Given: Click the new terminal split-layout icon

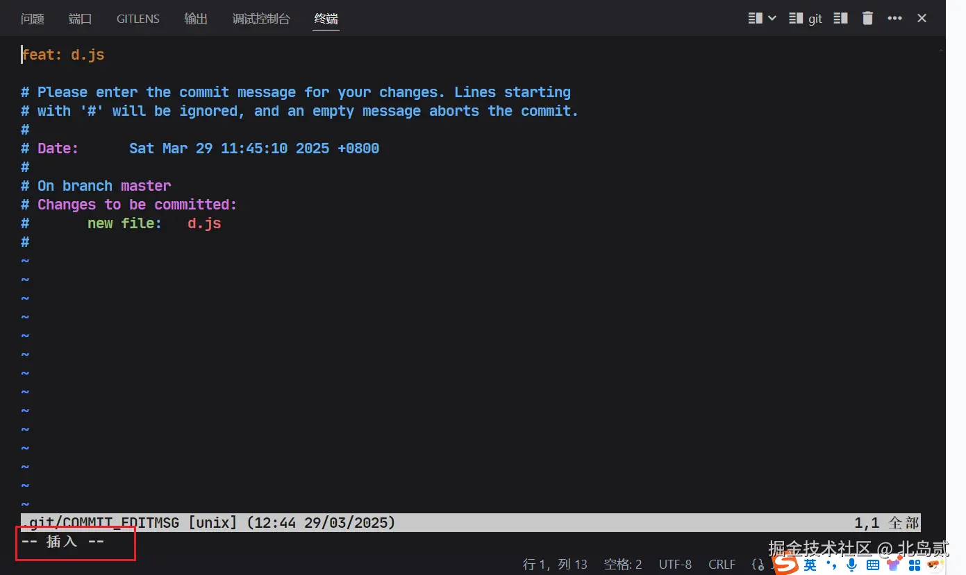Looking at the screenshot, I should pos(755,19).
